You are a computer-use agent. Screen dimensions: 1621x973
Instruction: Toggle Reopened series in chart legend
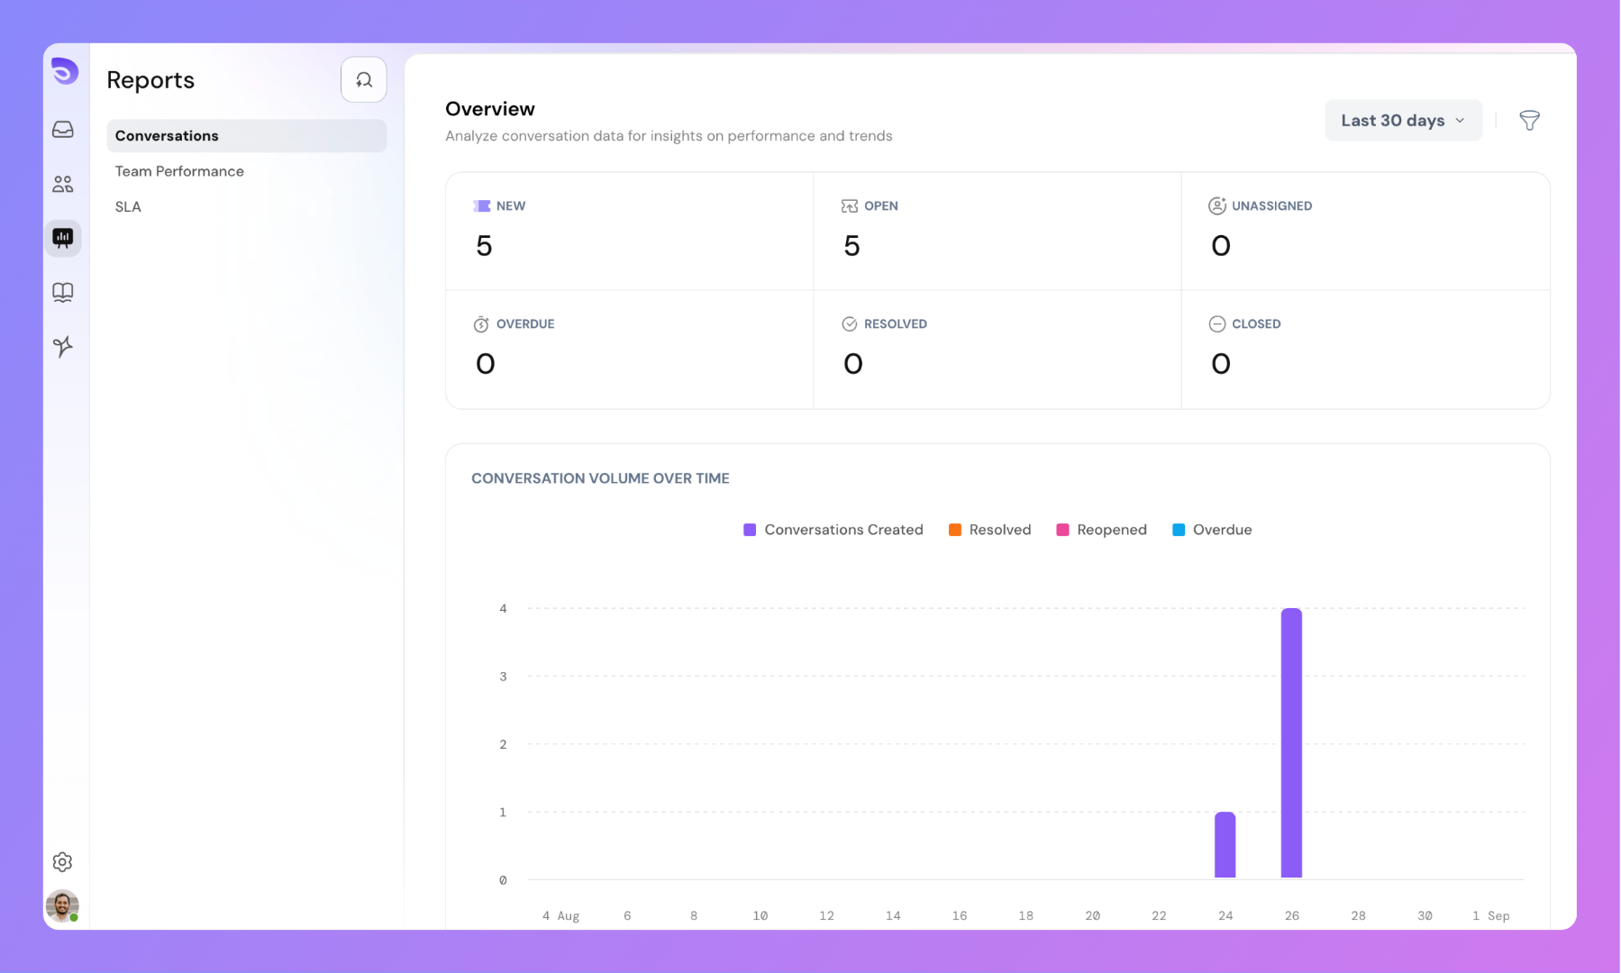[x=1101, y=530]
